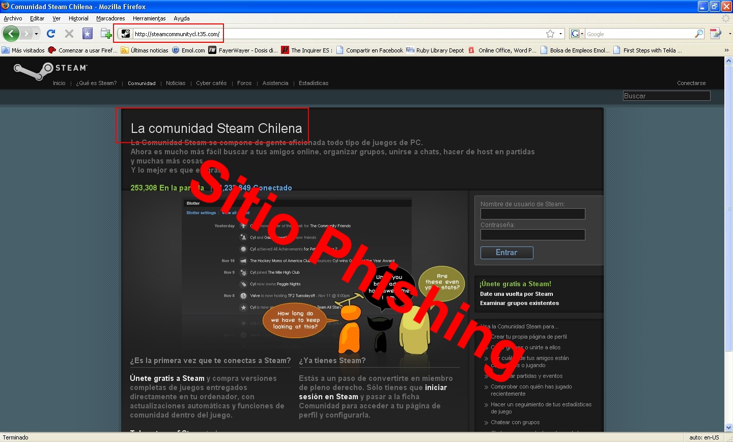Open Foros in Steam navigation

(x=244, y=83)
